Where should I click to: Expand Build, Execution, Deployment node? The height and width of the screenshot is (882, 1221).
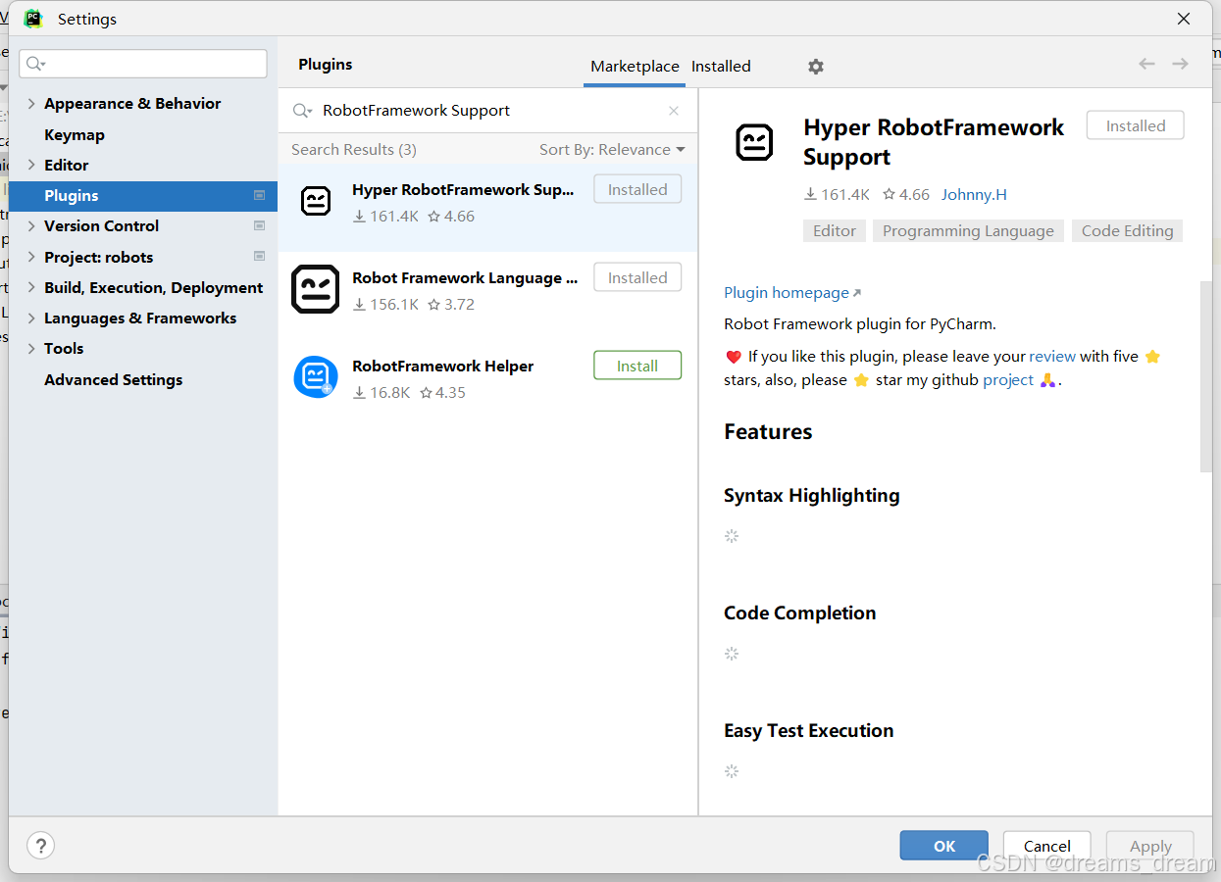(31, 287)
